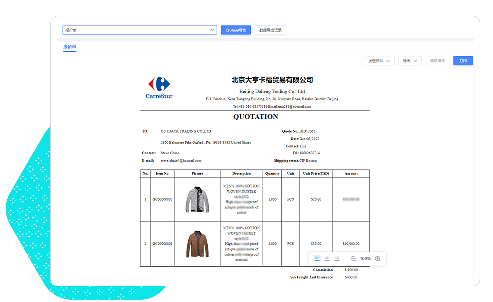Select the align left icon
Screen dimensions: 493x302
pyautogui.click(x=317, y=259)
